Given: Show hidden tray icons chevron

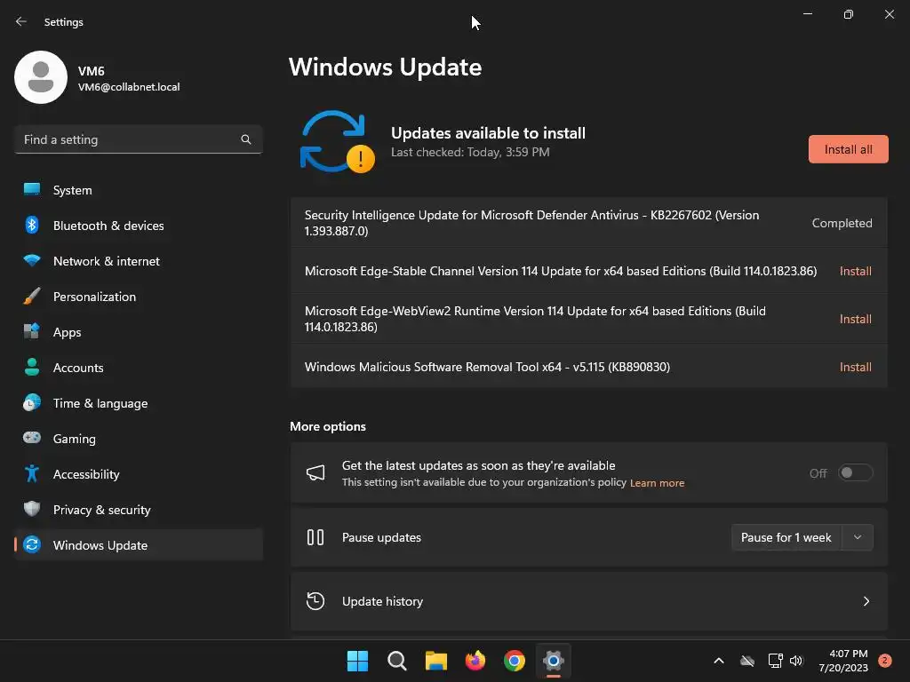Looking at the screenshot, I should point(718,661).
